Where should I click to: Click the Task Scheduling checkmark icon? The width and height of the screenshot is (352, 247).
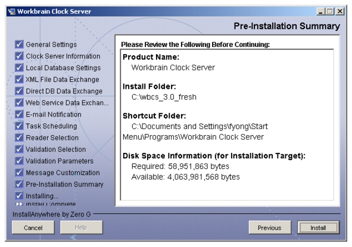coord(19,126)
